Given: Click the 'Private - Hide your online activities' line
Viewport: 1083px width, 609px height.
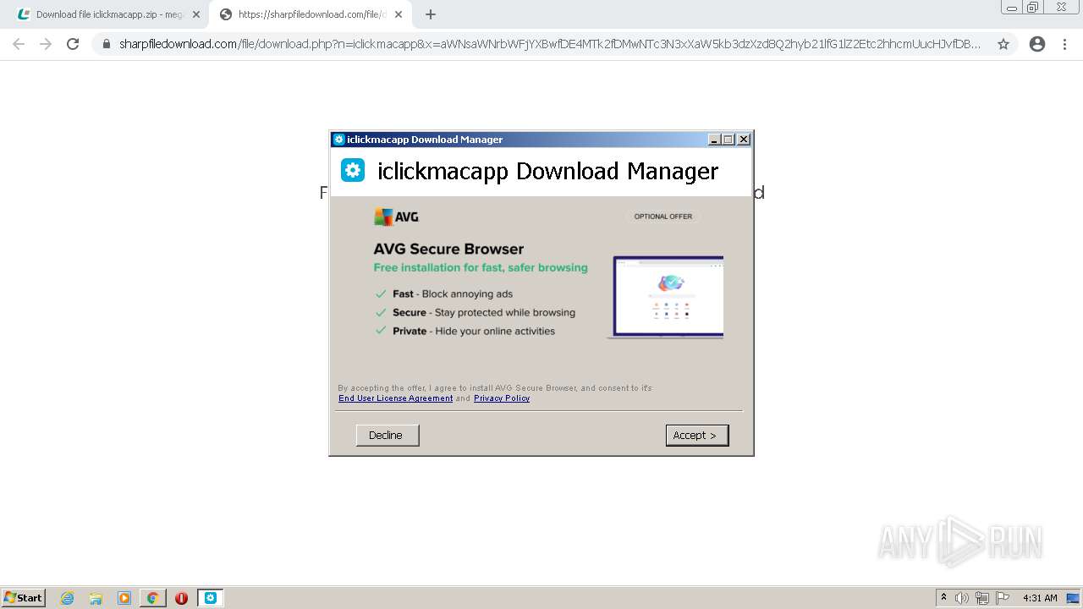Looking at the screenshot, I should 465,331.
